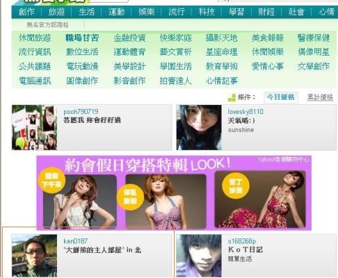Open the post titled 天氣晴:)

tap(241, 121)
